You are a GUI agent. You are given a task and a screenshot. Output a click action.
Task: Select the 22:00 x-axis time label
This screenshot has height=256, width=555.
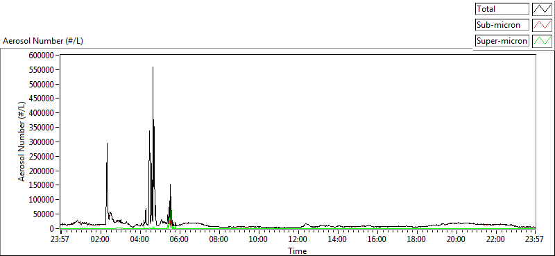pyautogui.click(x=495, y=239)
